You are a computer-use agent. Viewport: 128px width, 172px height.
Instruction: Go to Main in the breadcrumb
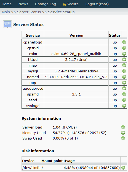click(x=6, y=12)
